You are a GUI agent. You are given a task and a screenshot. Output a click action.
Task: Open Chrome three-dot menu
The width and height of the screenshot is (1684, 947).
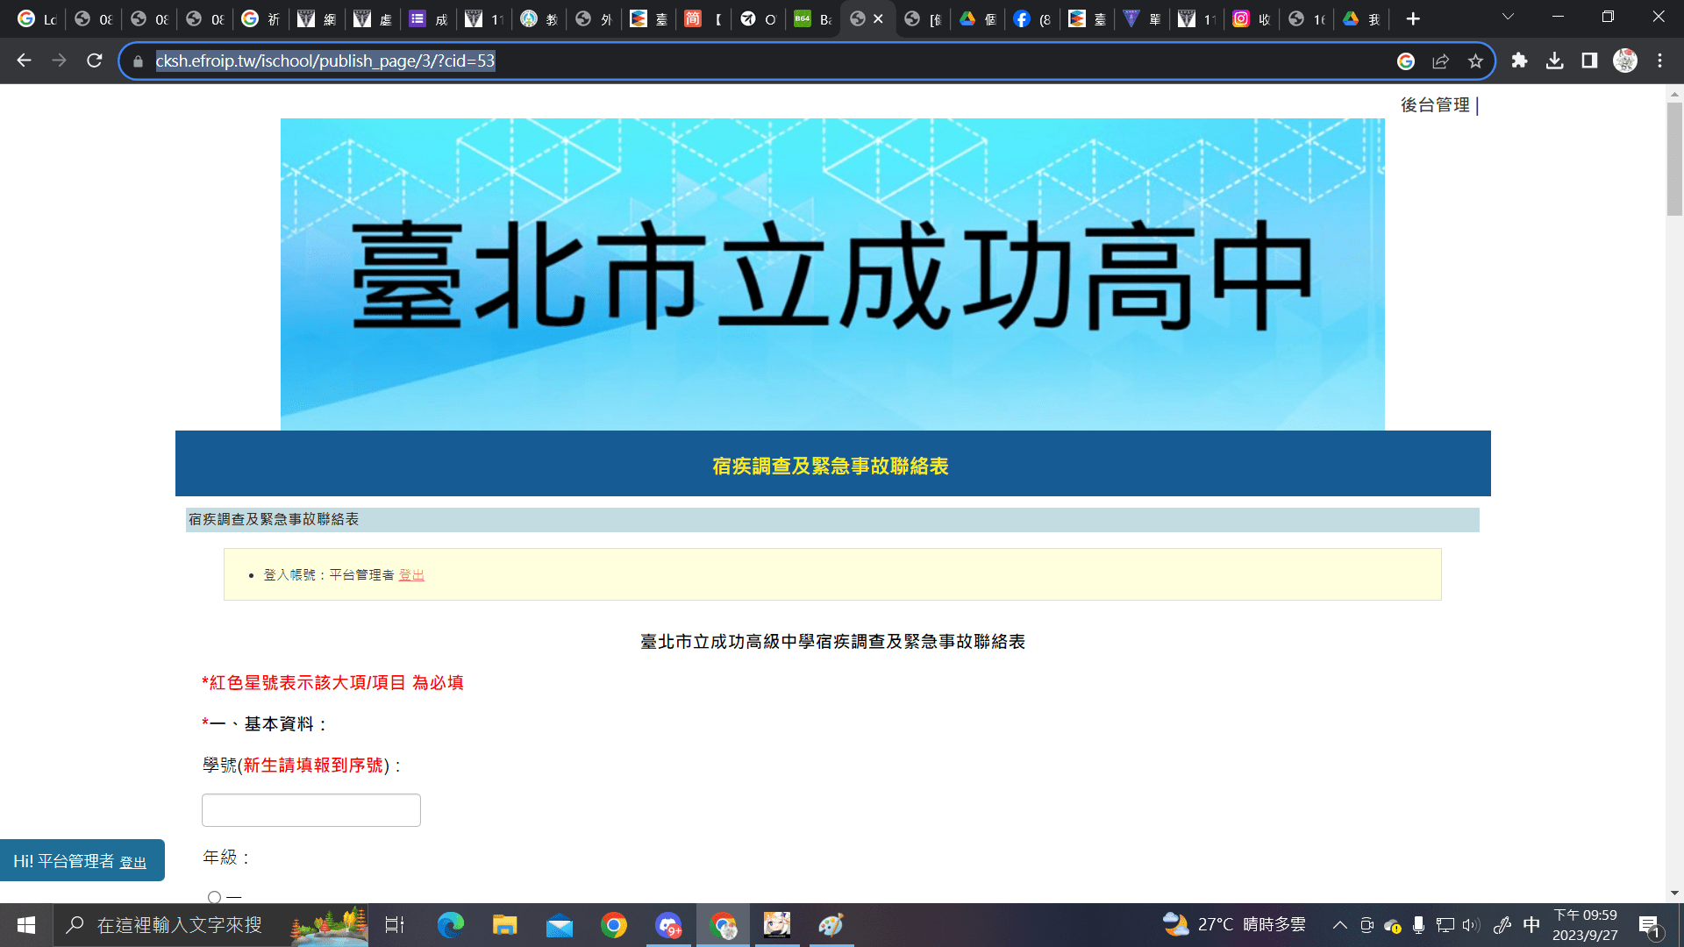click(1659, 61)
